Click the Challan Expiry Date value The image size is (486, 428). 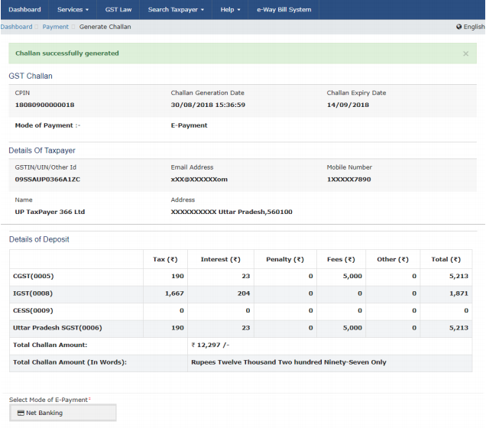tap(348, 105)
